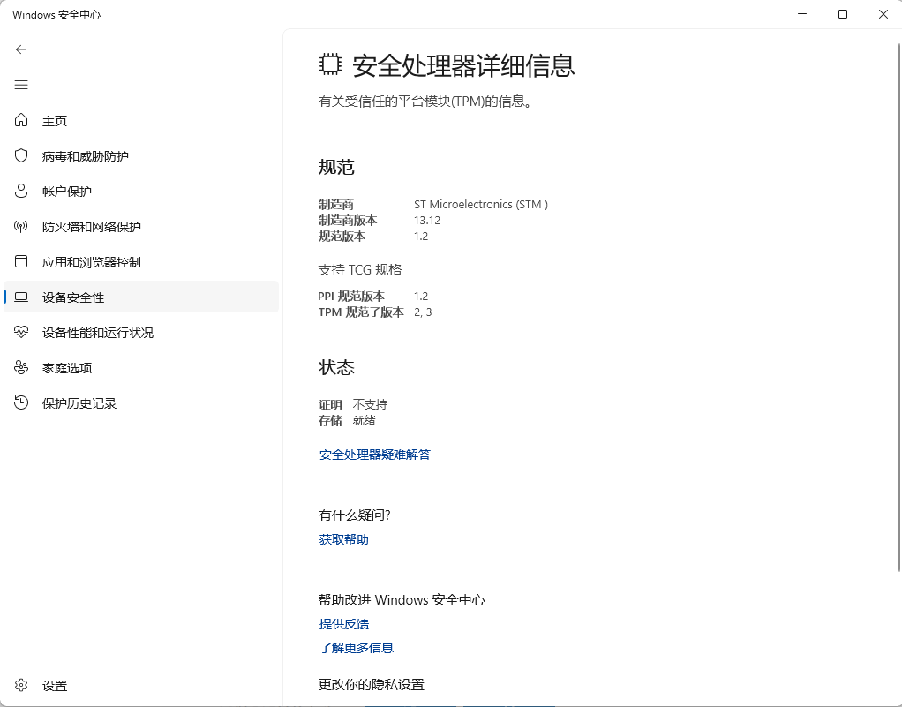This screenshot has width=902, height=707.
Task: Click the antenna icon for 防火墙和网络保护
Action: pos(21,226)
